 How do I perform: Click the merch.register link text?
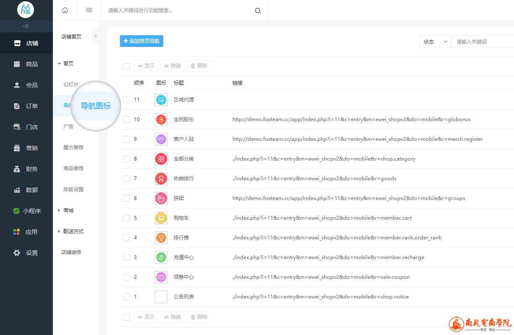point(357,139)
